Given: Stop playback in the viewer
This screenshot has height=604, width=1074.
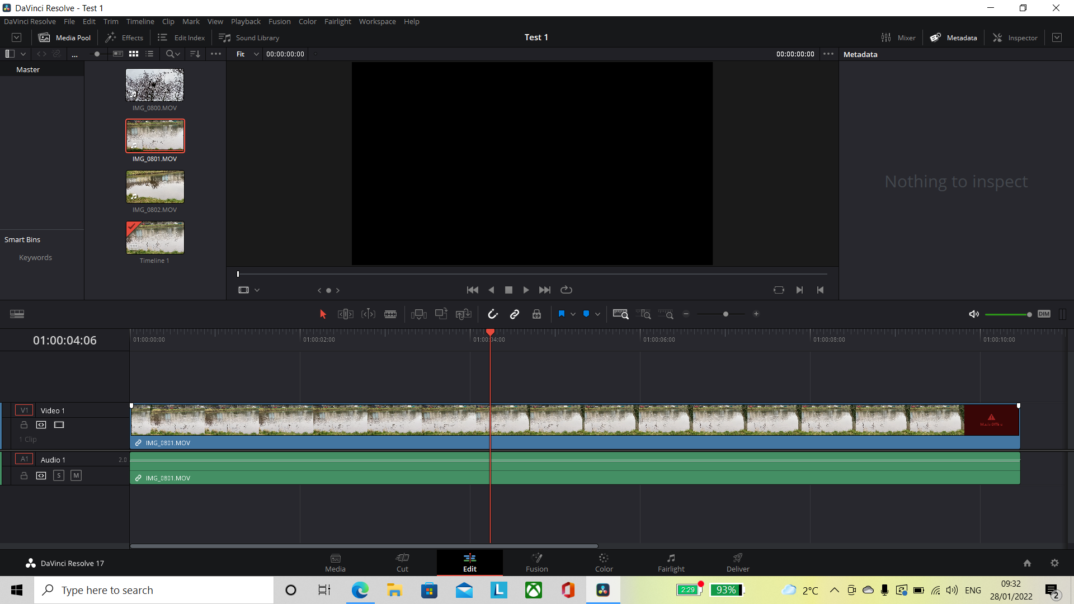Looking at the screenshot, I should [x=508, y=290].
